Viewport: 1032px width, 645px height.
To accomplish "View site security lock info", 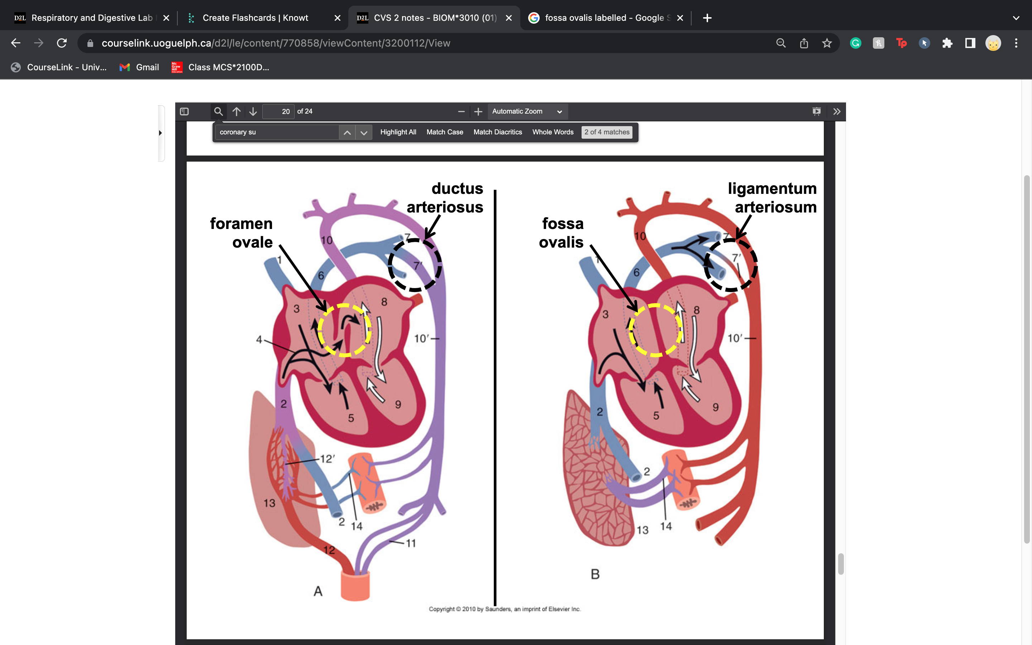I will point(90,43).
